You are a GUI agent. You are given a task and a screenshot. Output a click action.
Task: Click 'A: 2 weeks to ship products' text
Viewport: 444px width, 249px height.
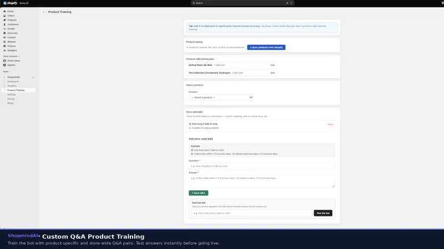tap(204, 128)
